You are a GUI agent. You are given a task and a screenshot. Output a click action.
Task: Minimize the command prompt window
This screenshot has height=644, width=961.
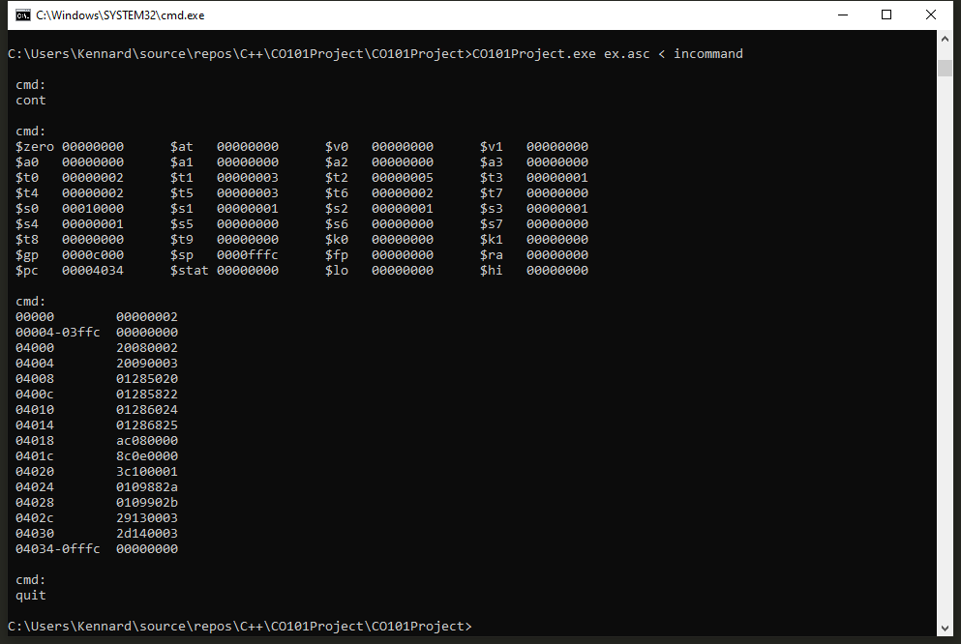click(842, 15)
